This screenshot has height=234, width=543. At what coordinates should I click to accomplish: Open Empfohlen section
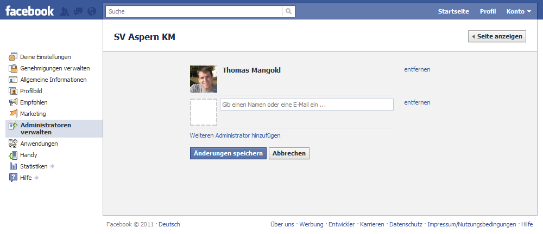tap(34, 102)
